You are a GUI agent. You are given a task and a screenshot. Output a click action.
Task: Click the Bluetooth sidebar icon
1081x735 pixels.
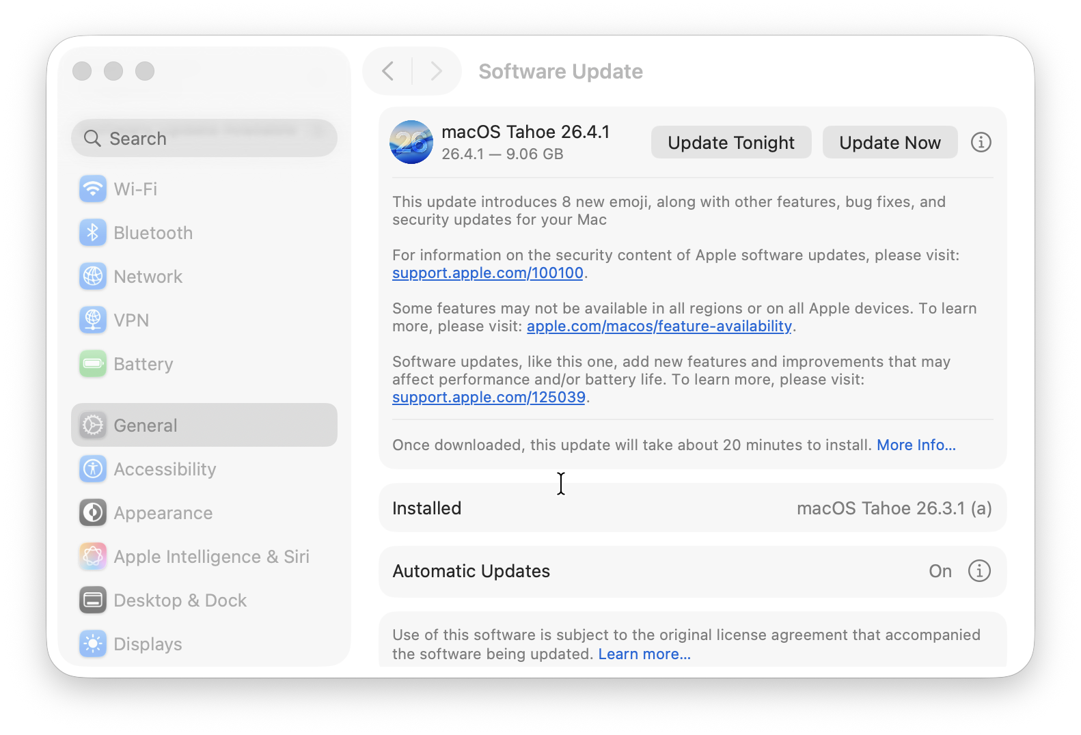(x=93, y=233)
